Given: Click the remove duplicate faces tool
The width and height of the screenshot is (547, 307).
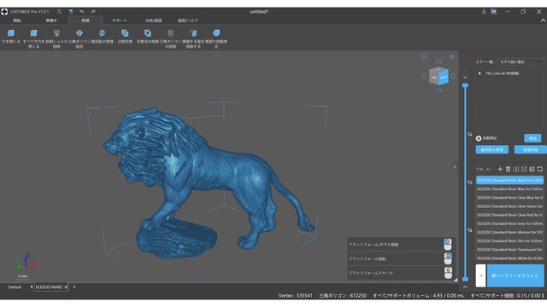Looking at the screenshot, I should point(193,38).
